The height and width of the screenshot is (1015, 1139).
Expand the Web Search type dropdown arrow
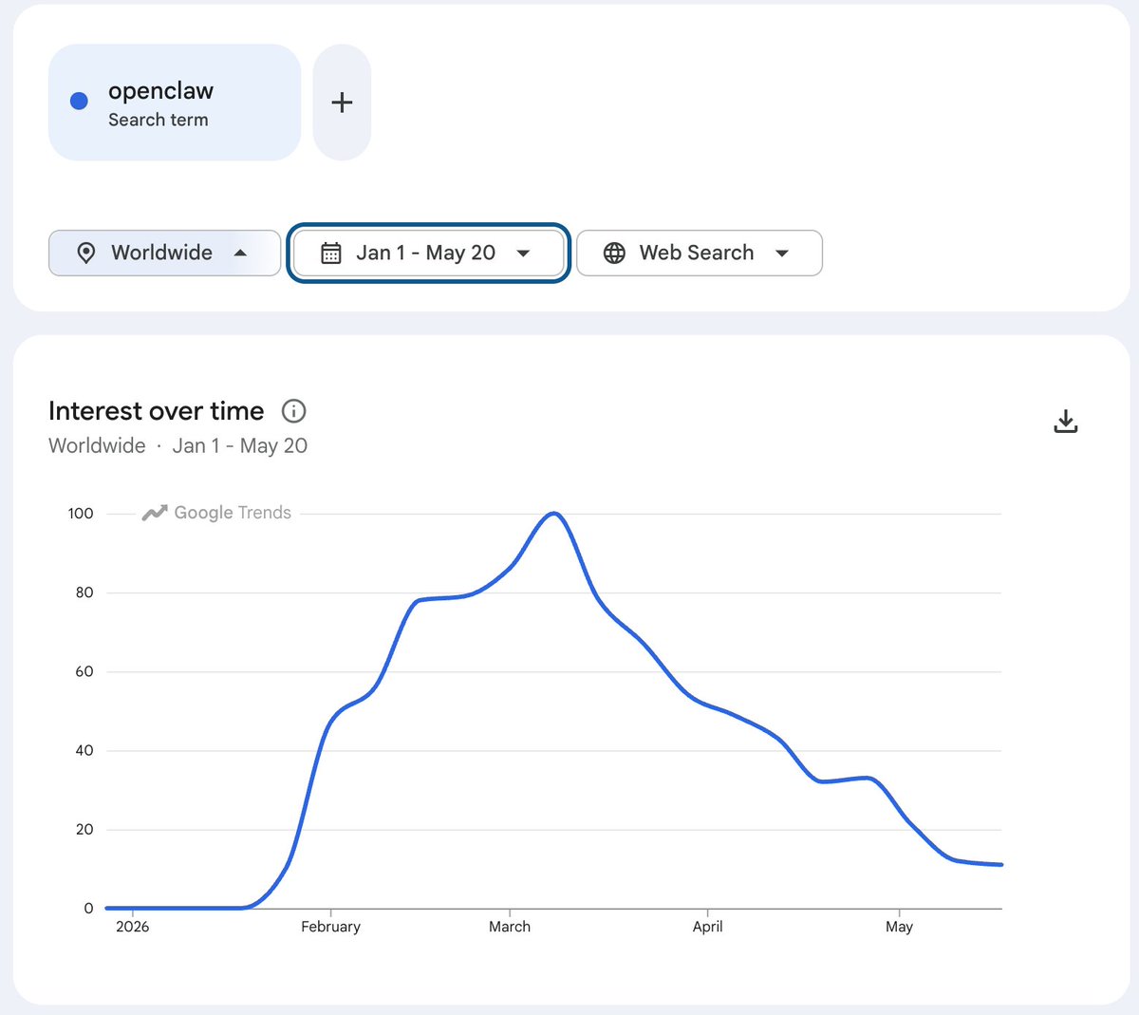tap(782, 254)
